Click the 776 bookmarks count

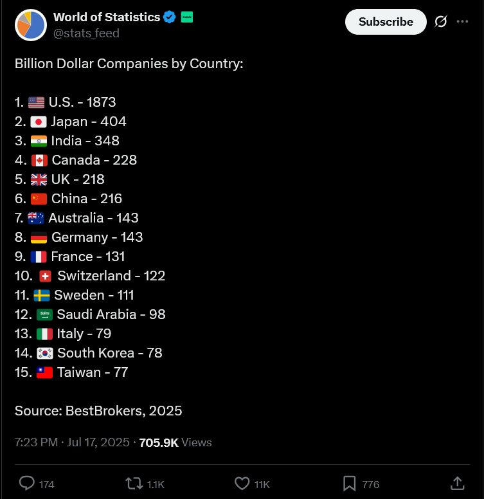point(370,484)
